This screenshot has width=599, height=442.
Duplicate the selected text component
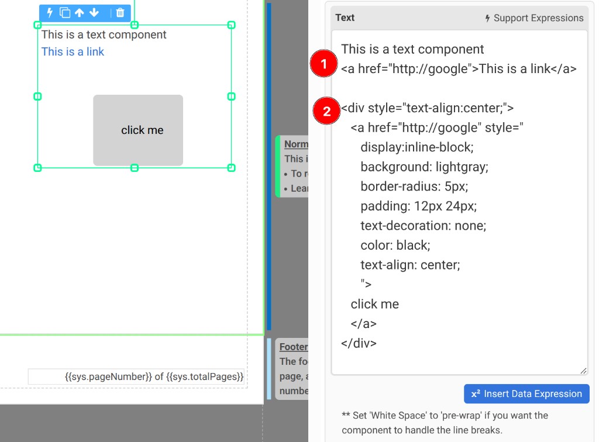[65, 12]
